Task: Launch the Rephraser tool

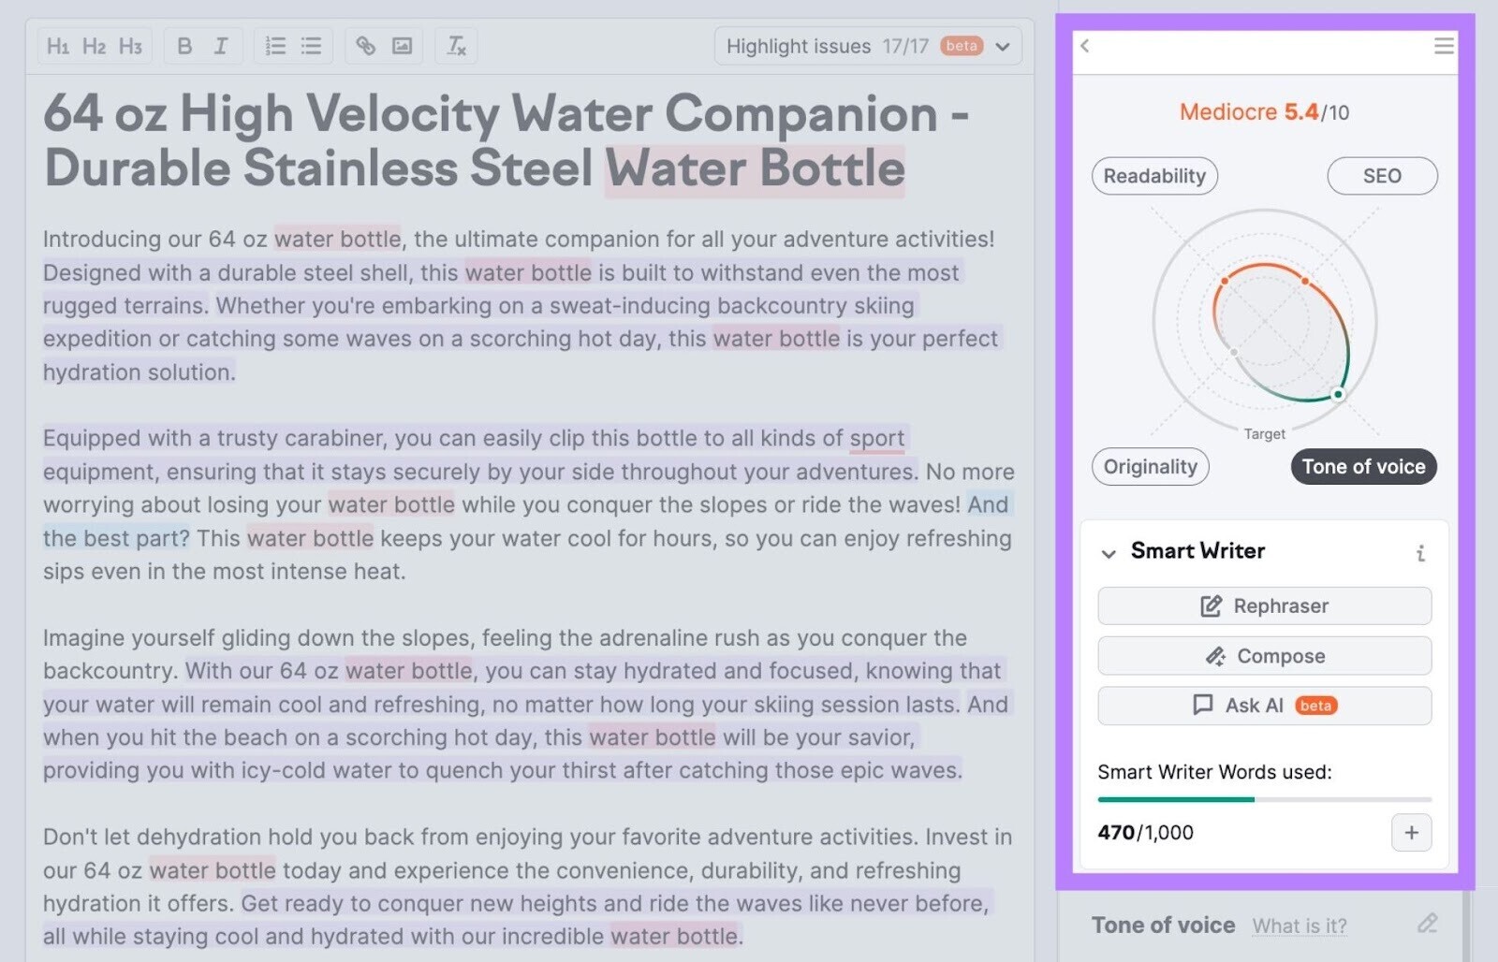Action: (x=1263, y=605)
